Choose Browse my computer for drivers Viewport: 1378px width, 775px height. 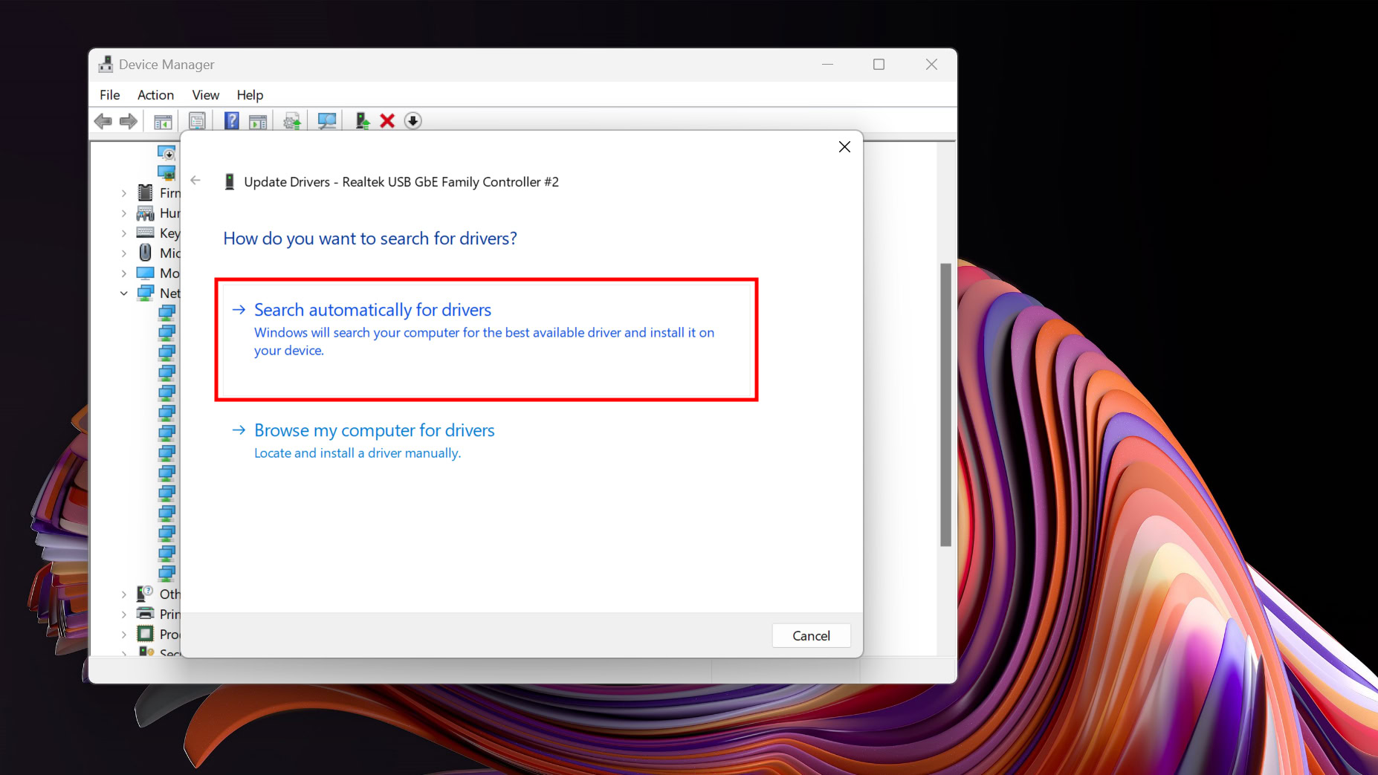point(486,441)
